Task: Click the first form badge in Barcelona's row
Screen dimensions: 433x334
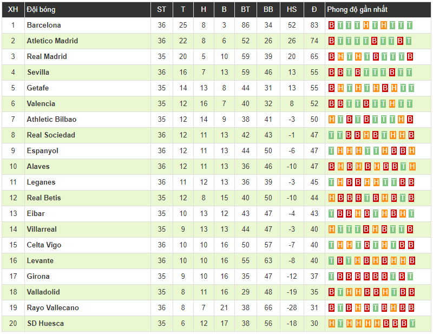Action: coord(332,25)
